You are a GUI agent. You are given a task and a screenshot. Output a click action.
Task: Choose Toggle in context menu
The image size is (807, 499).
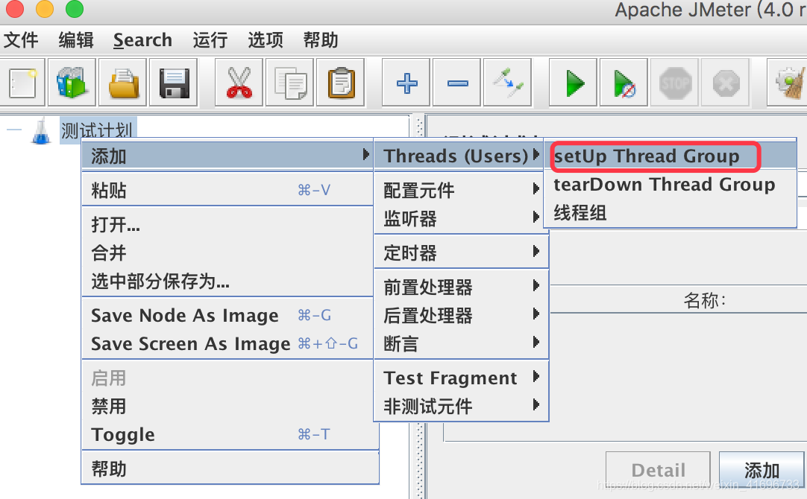(227, 435)
